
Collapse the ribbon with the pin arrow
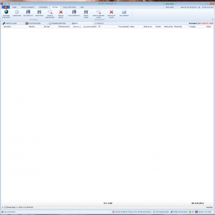(x=212, y=19)
